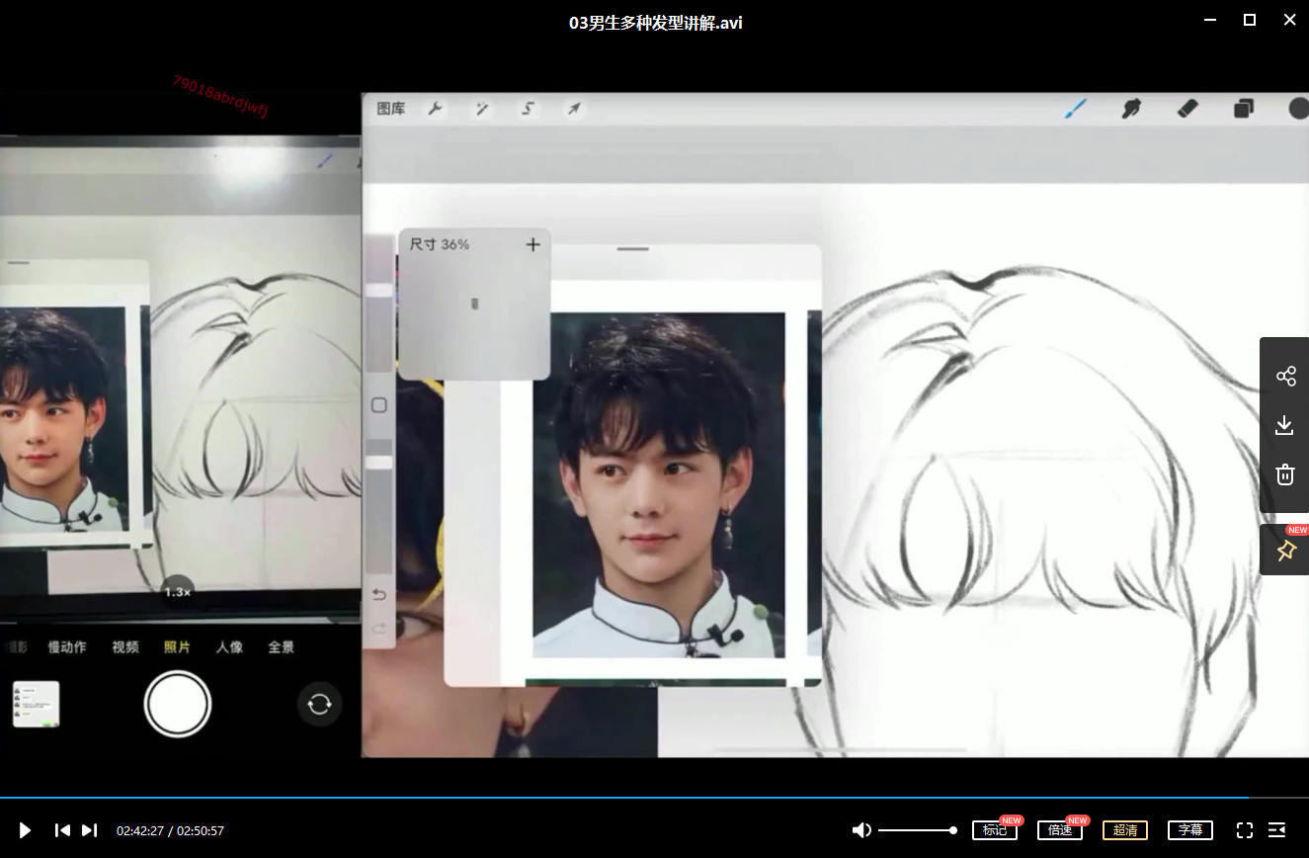Open the 倍速 playback speed menu
The image size is (1309, 858).
[1059, 830]
